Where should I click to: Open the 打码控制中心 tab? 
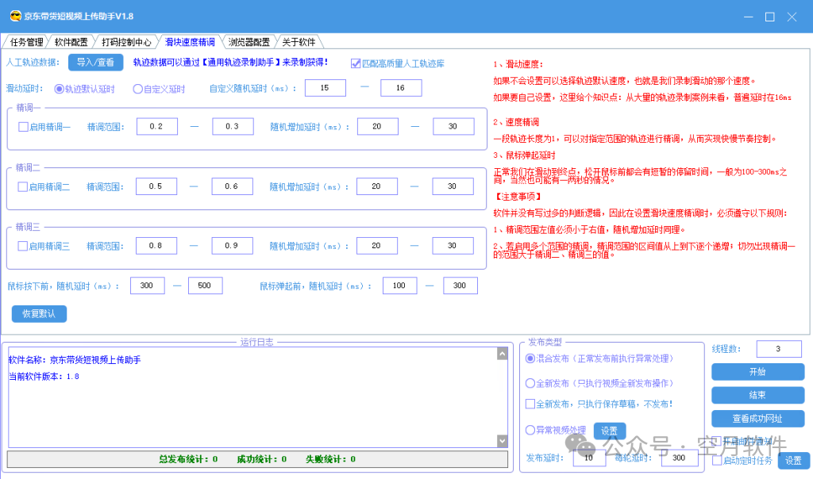(x=126, y=42)
